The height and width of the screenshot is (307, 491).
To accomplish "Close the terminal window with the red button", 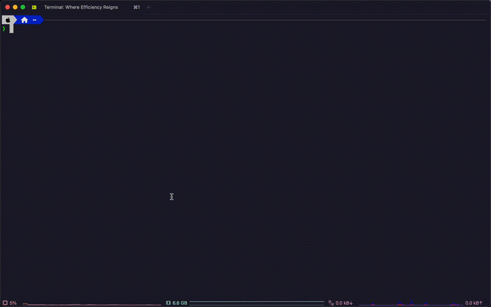I will point(7,7).
